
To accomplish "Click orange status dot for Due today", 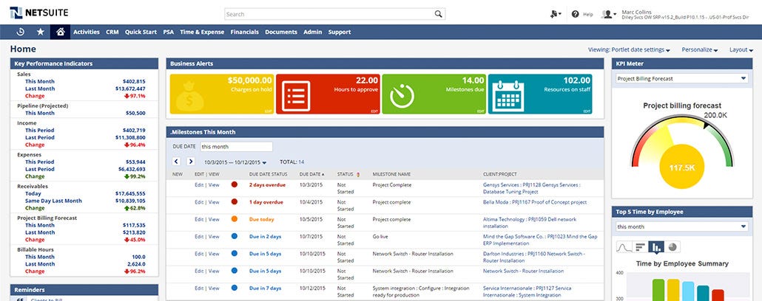I will (235, 219).
